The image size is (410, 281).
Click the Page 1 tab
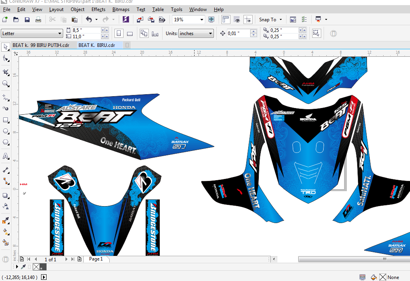[x=96, y=259]
